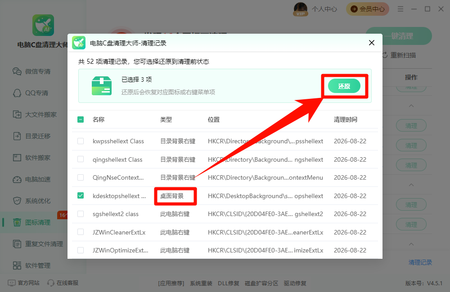Open the hamburger main menu icon
The width and height of the screenshot is (450, 292).
(400, 9)
